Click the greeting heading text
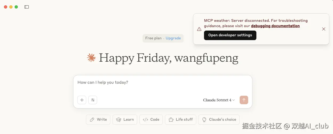Image resolution: width=333 pixels, height=134 pixels. [x=168, y=58]
